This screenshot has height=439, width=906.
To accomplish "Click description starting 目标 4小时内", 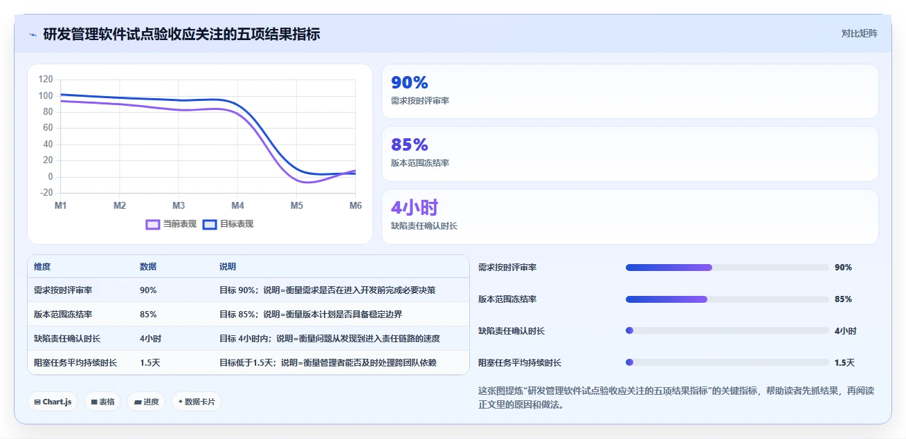I will point(329,339).
